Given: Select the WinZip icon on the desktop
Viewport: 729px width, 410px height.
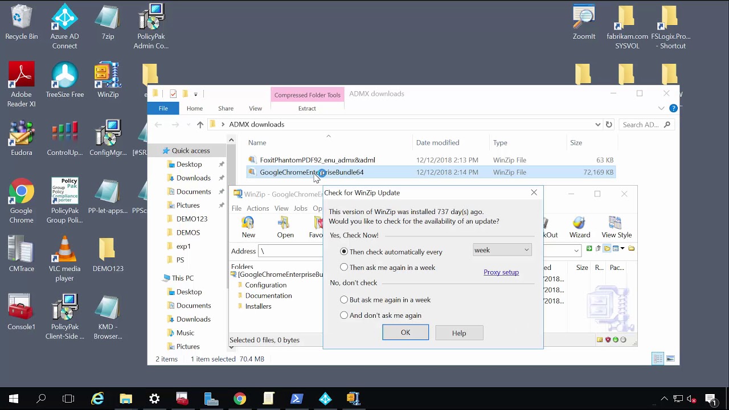Looking at the screenshot, I should point(108,80).
